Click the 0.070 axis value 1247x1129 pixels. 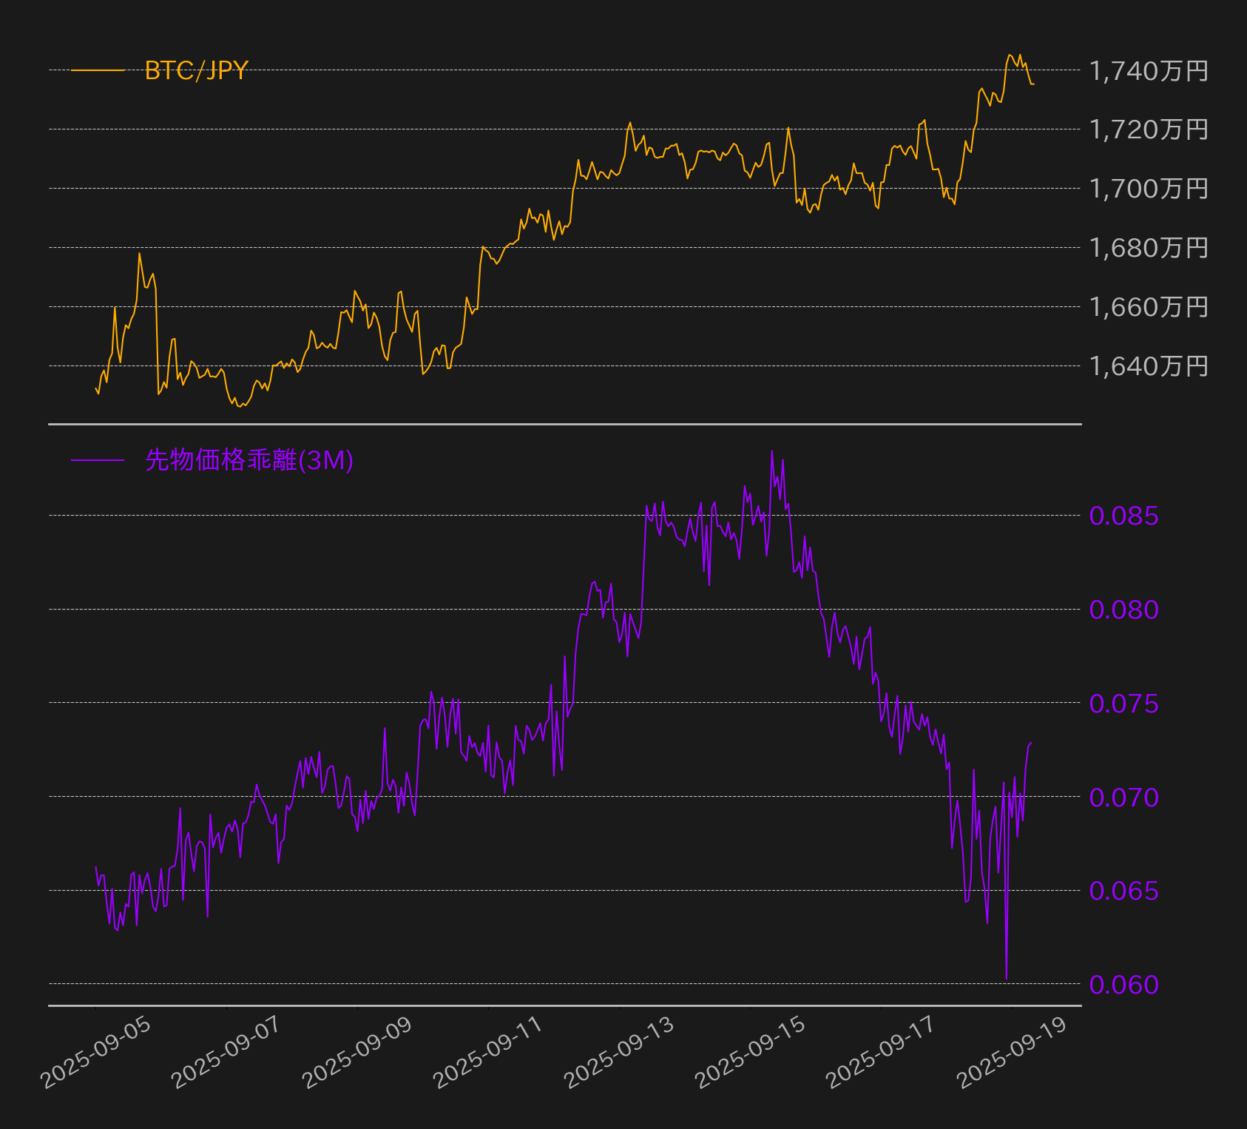click(1124, 798)
